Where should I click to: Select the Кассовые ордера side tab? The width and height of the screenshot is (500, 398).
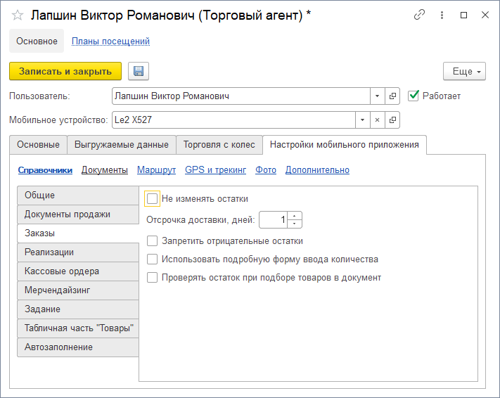tap(78, 271)
